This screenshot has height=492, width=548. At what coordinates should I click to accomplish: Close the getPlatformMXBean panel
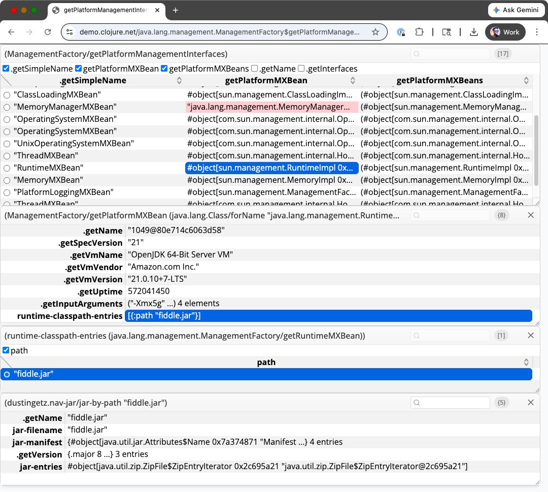[x=531, y=215]
